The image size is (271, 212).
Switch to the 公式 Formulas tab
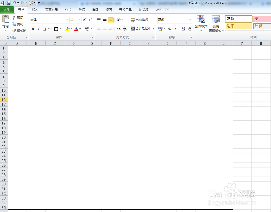(x=68, y=10)
